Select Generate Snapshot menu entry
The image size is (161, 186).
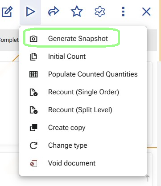83,39
